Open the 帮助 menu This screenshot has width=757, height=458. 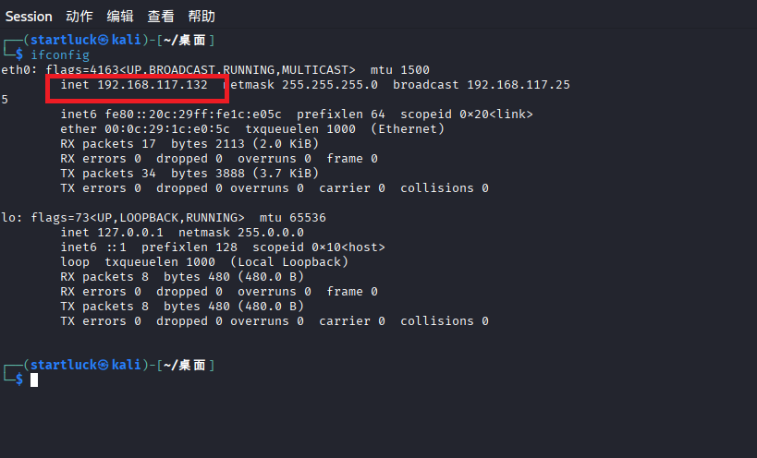[201, 17]
